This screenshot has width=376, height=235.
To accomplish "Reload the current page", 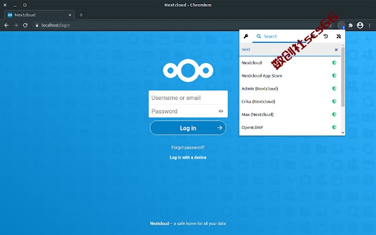I will pyautogui.click(x=25, y=25).
